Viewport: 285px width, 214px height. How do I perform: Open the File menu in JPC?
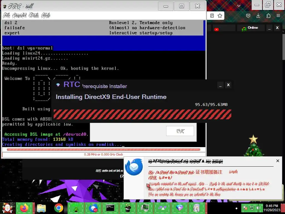7,15
